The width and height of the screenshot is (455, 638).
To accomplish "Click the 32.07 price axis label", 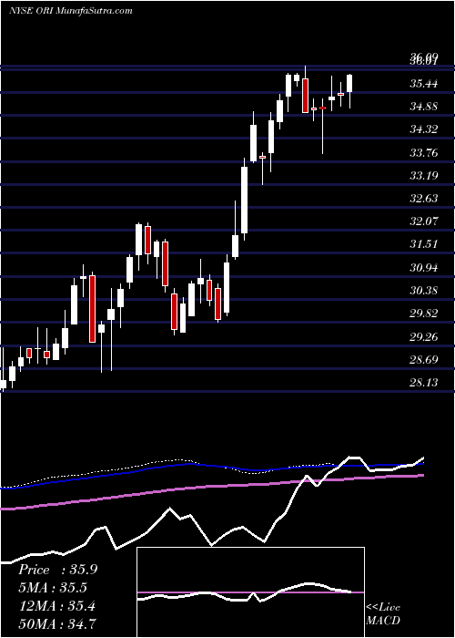I will (x=424, y=221).
